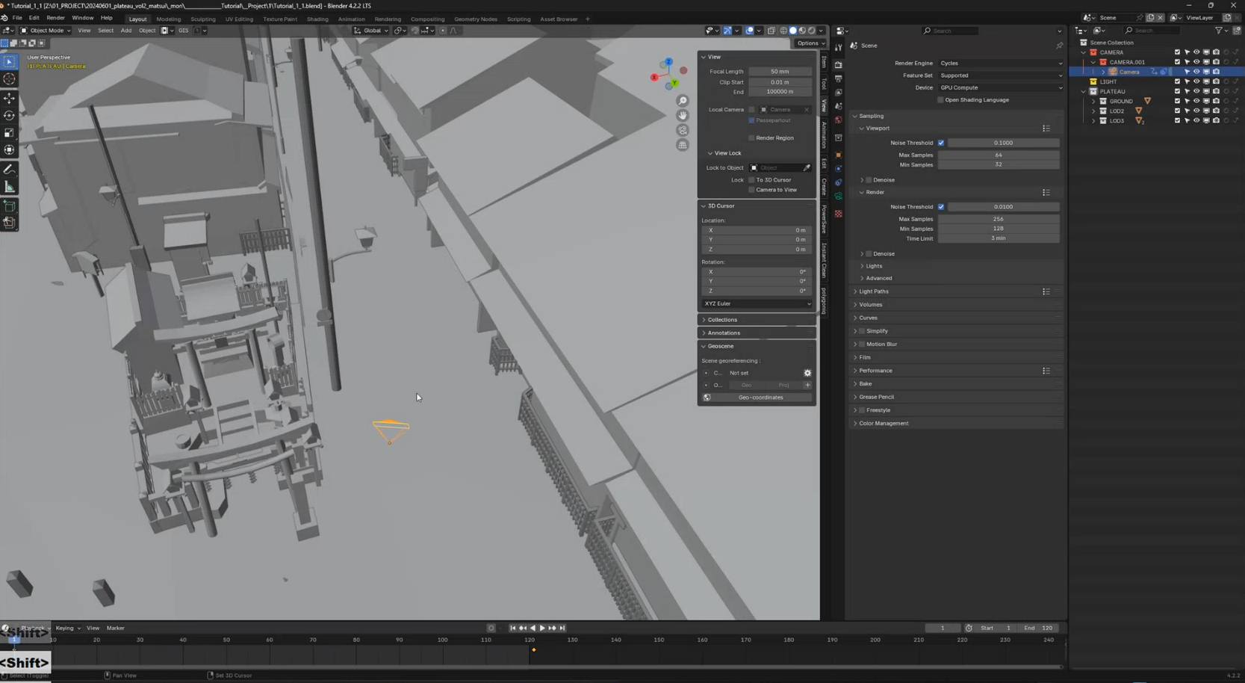Image resolution: width=1245 pixels, height=683 pixels.
Task: Open the Options button in viewport
Action: [x=810, y=43]
